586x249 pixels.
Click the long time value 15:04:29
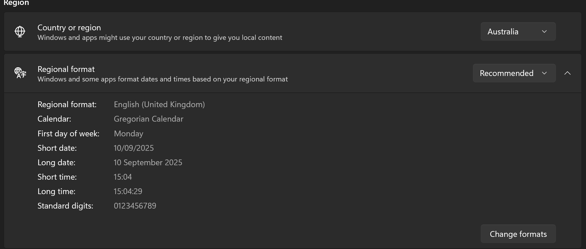(128, 191)
